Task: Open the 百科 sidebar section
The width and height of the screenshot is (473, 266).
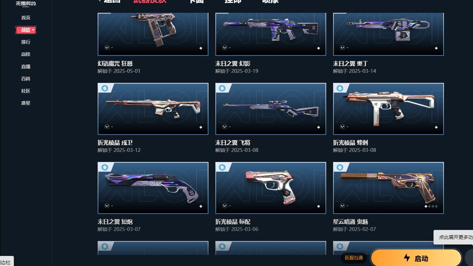Action: click(26, 79)
